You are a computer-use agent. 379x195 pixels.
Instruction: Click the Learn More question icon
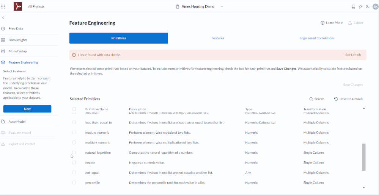click(x=322, y=23)
